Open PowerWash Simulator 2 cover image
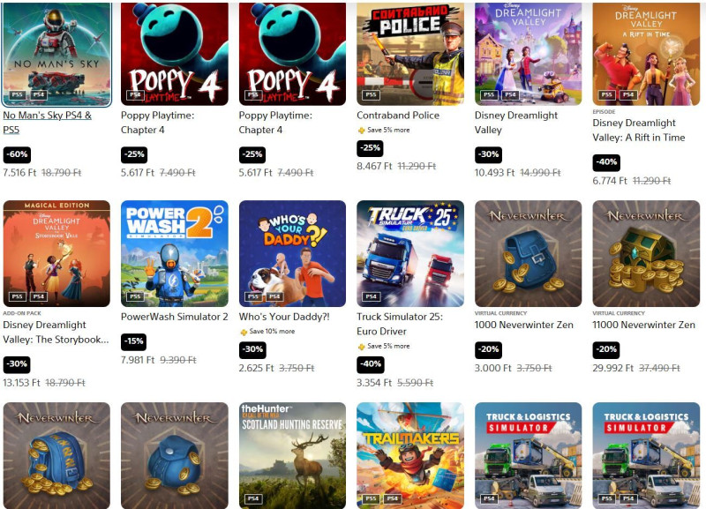Image resolution: width=706 pixels, height=509 pixels. 174,253
